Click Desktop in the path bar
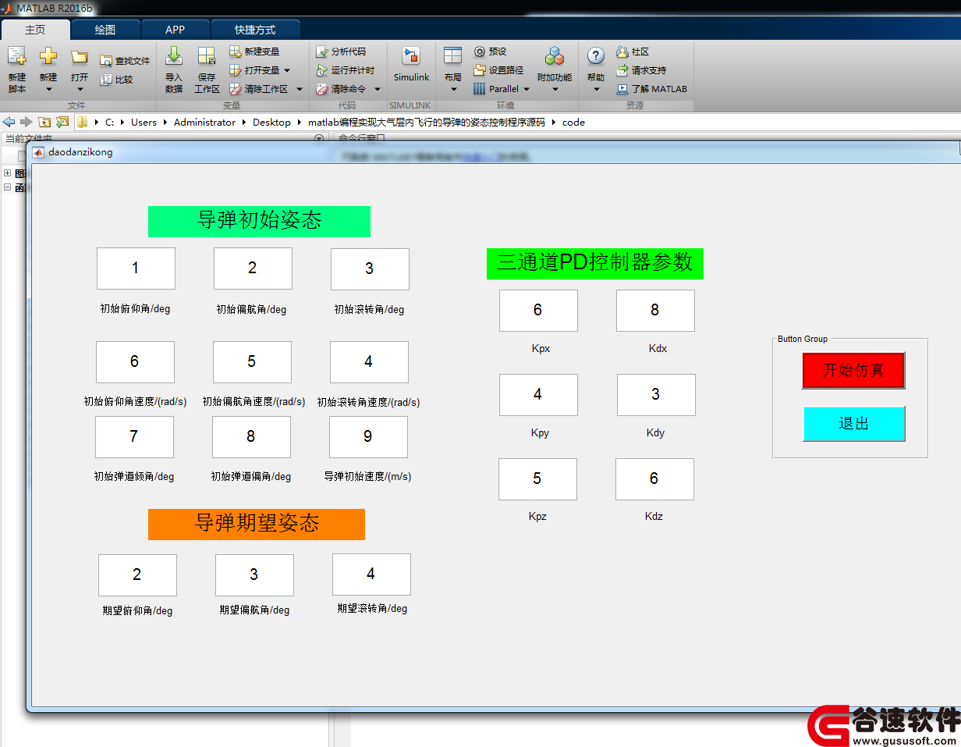The image size is (961, 747). click(271, 123)
